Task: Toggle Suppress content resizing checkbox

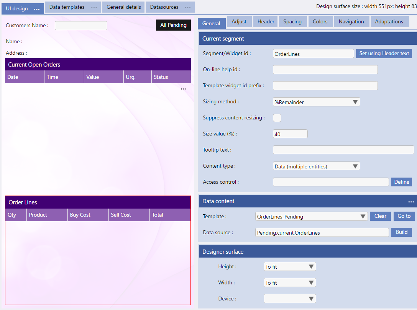Action: [277, 117]
